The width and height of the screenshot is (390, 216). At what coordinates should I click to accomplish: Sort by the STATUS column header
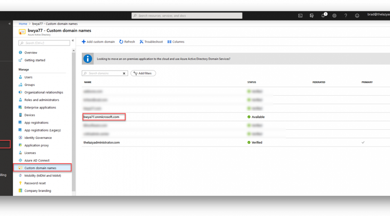[x=252, y=82]
